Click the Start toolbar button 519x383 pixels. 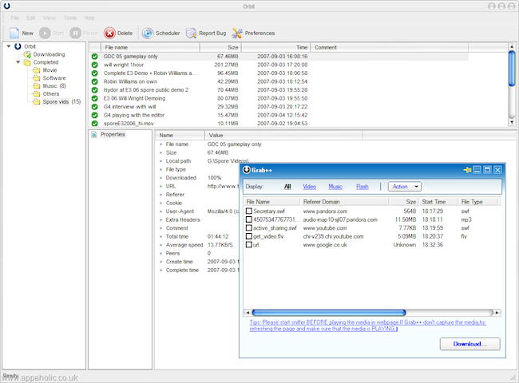(x=51, y=33)
